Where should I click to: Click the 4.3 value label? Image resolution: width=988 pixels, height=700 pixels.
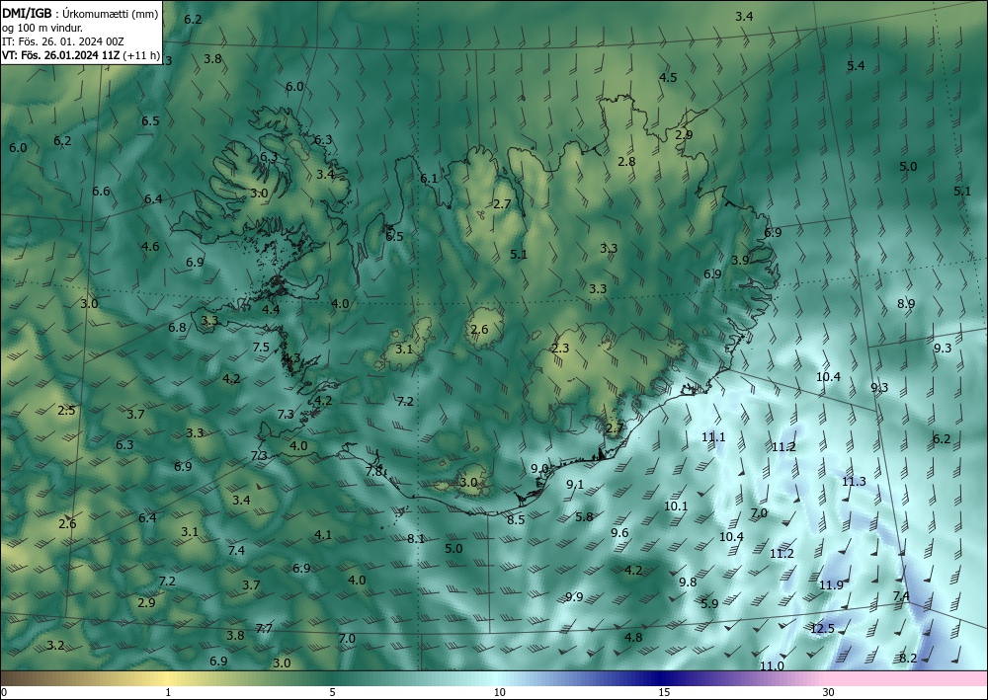coord(291,358)
